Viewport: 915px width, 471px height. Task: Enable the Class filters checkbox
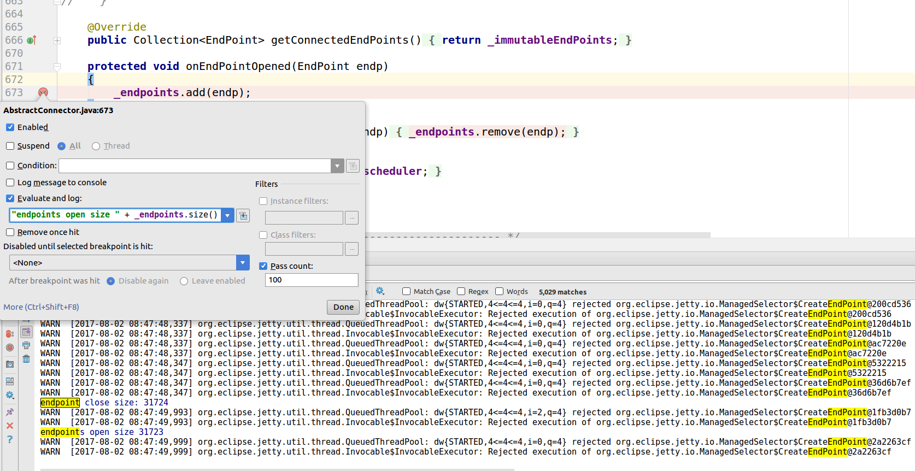coord(263,235)
